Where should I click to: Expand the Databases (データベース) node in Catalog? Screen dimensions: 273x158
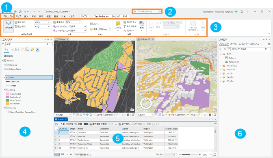(x=221, y=69)
